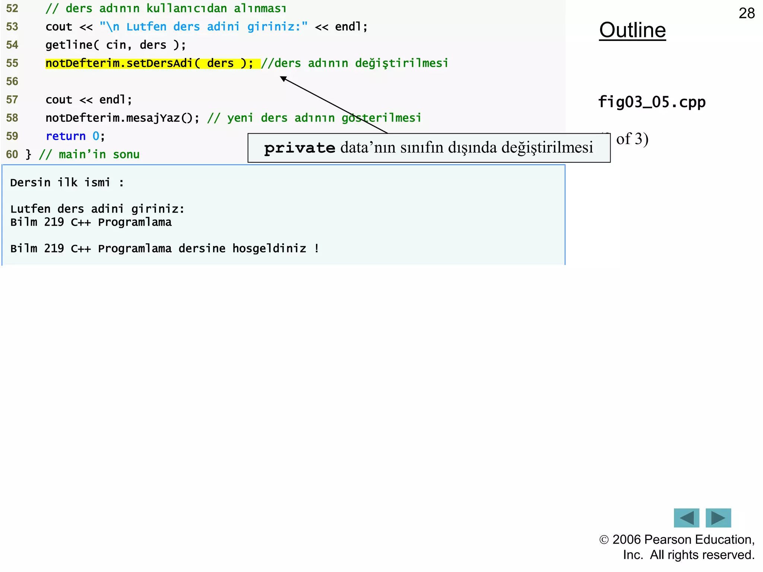
Task: Click the return 0 statement
Action: click(x=75, y=136)
